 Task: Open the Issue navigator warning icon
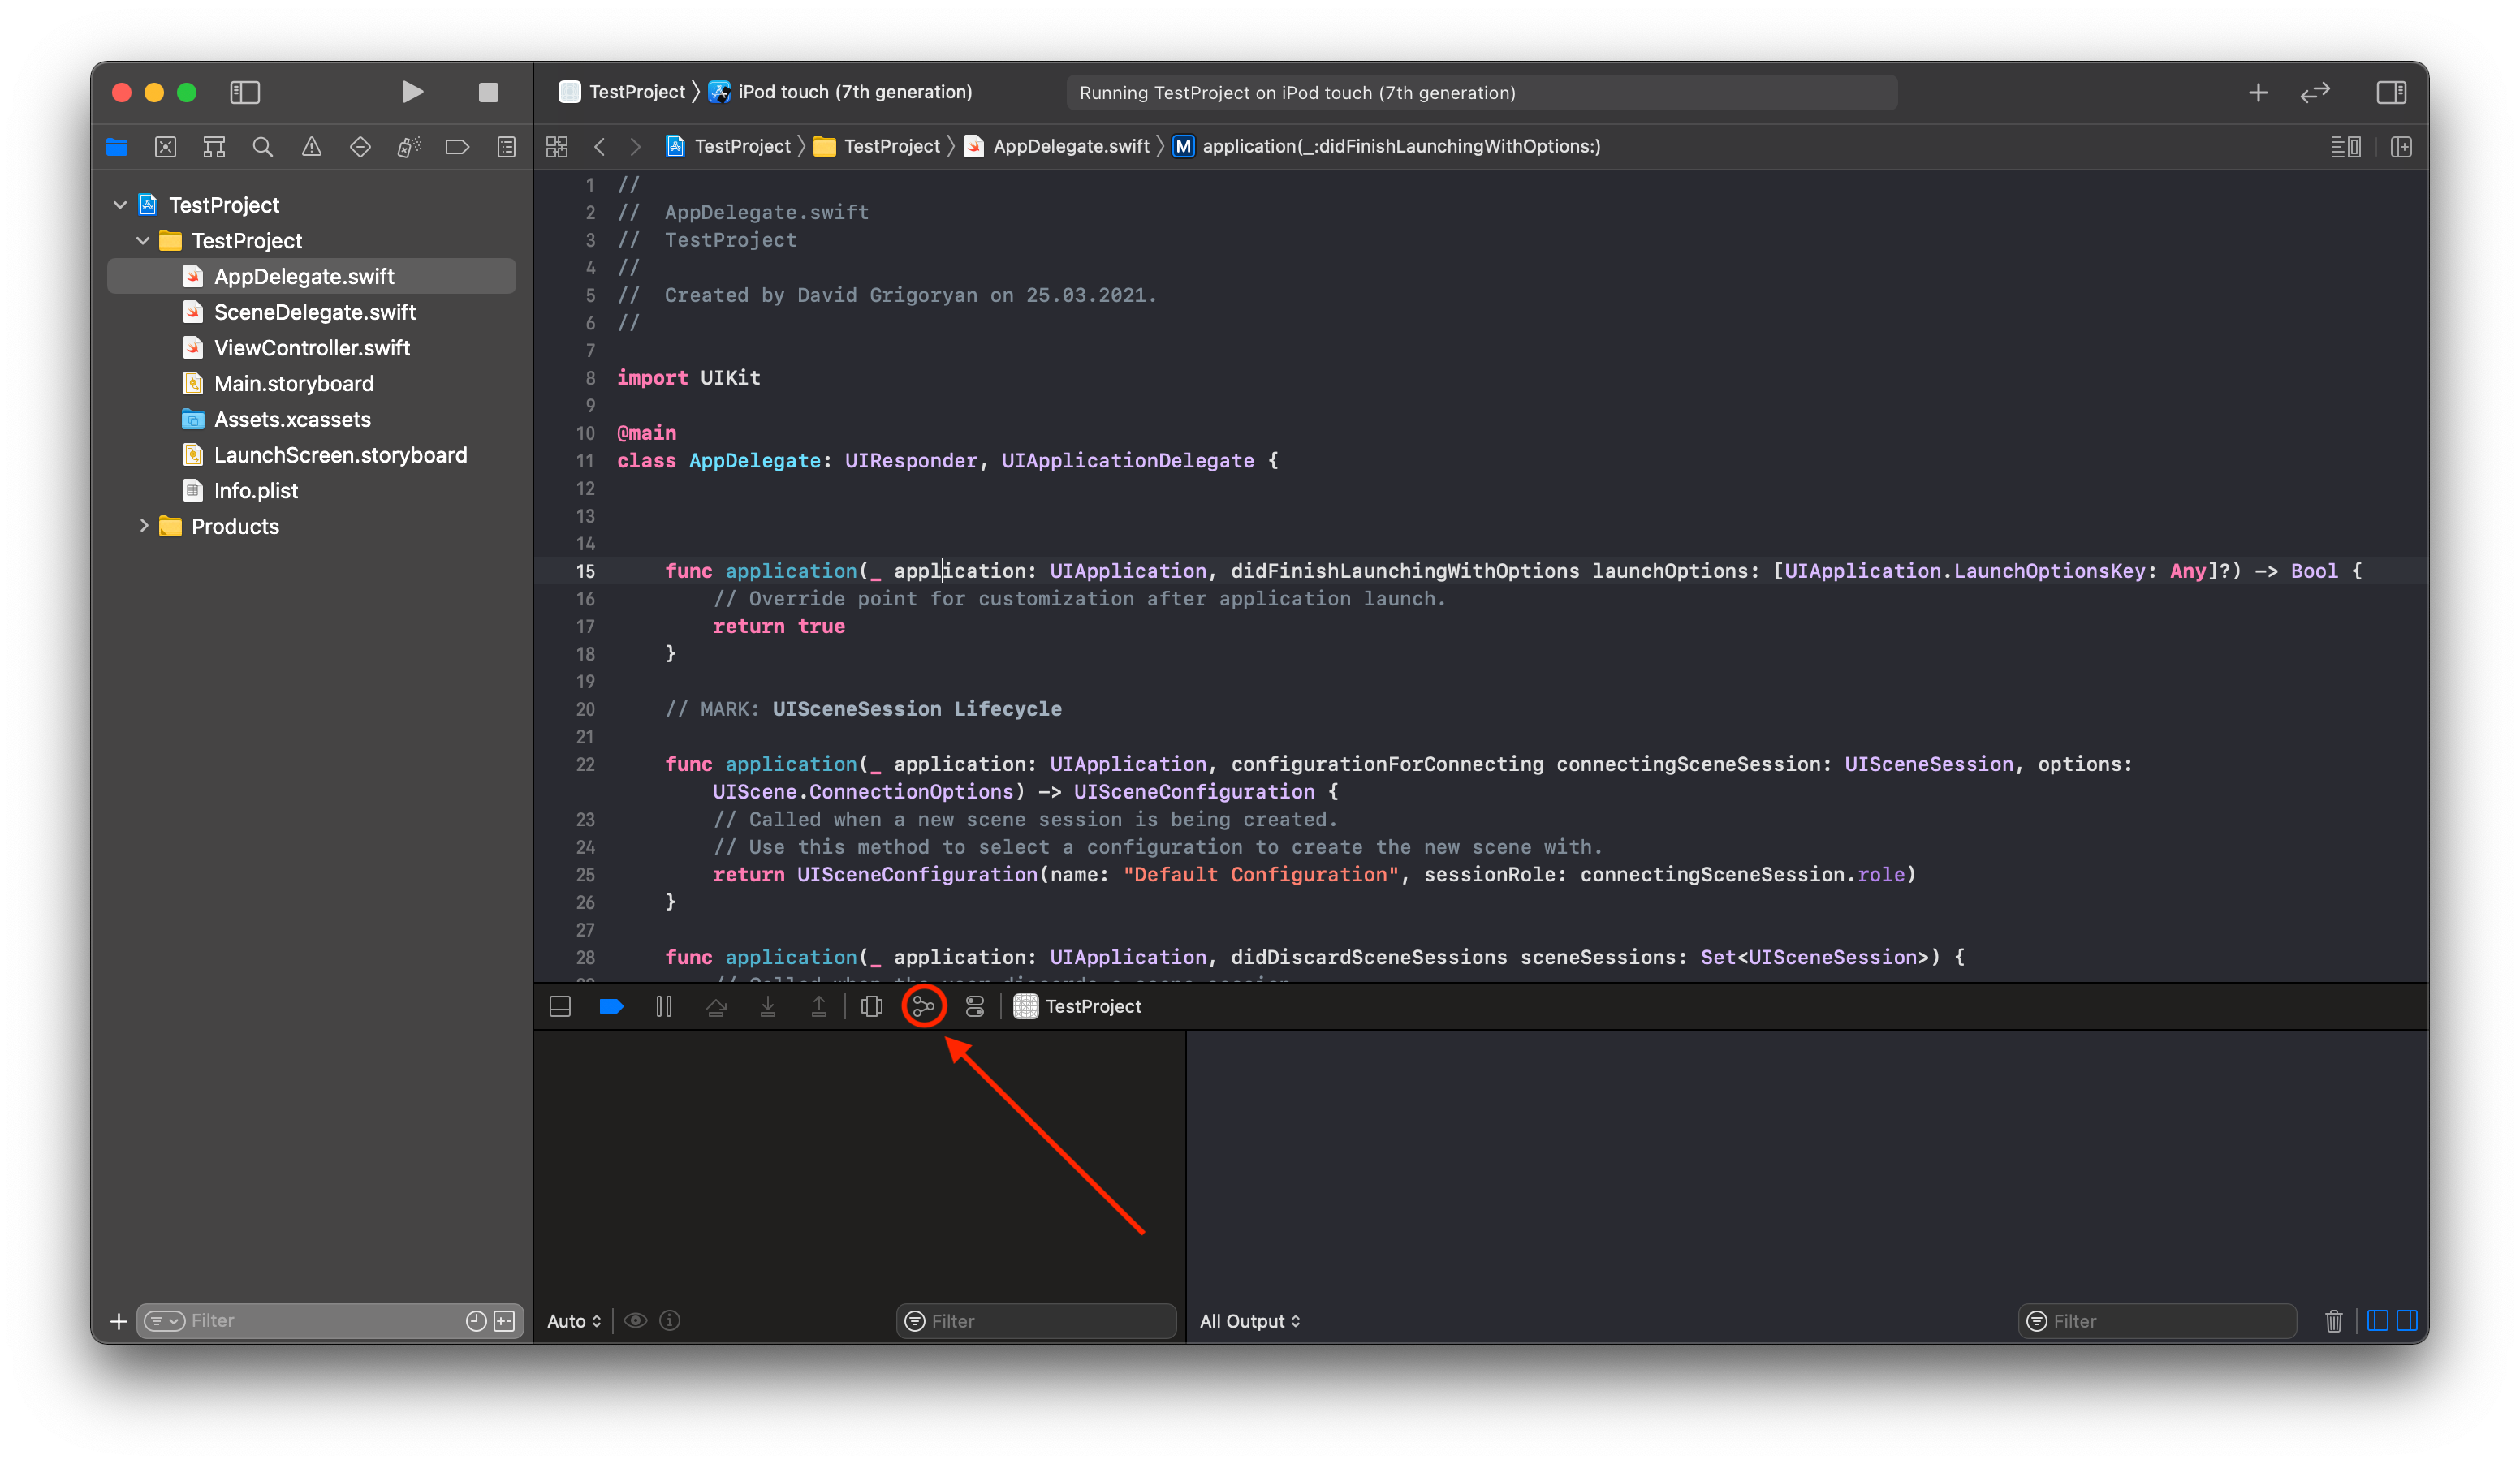312,147
